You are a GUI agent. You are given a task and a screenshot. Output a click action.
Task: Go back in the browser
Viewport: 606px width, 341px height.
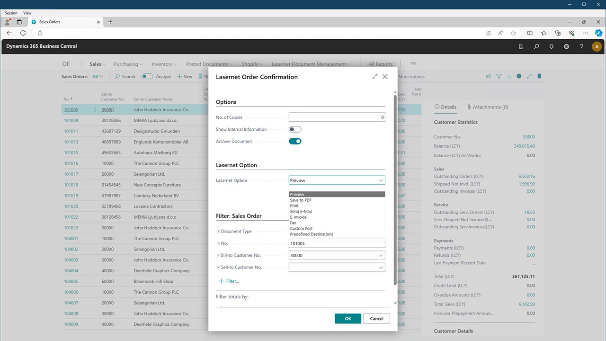point(9,33)
